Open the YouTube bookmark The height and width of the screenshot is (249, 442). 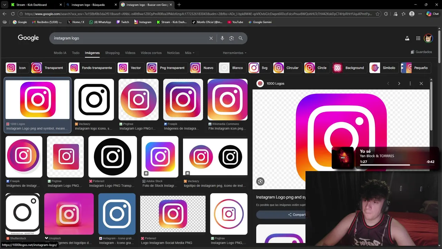click(x=235, y=22)
